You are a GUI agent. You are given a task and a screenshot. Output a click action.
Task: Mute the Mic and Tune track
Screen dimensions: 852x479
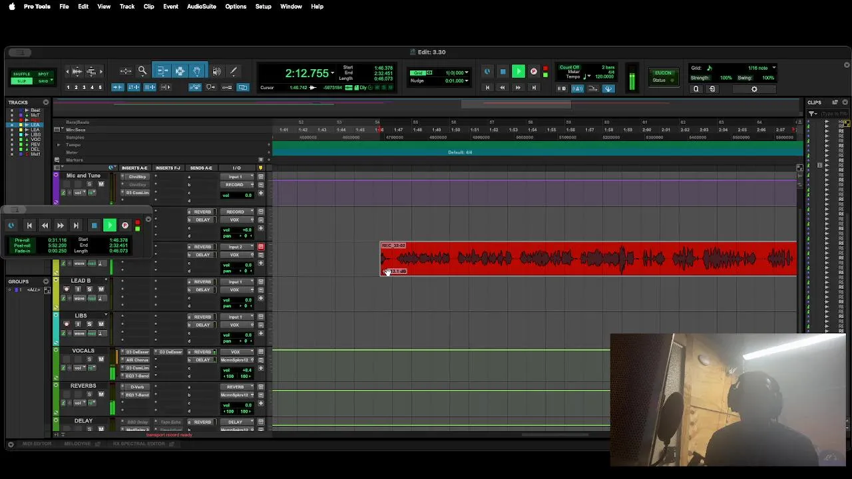tap(101, 184)
